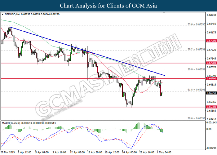Click the 0.68450 price scale value

click(x=211, y=24)
